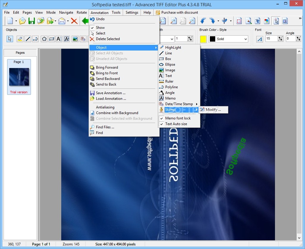Screen dimensions: 305x249
Task: Select the Line tool in Objects panel
Action: click(28, 39)
